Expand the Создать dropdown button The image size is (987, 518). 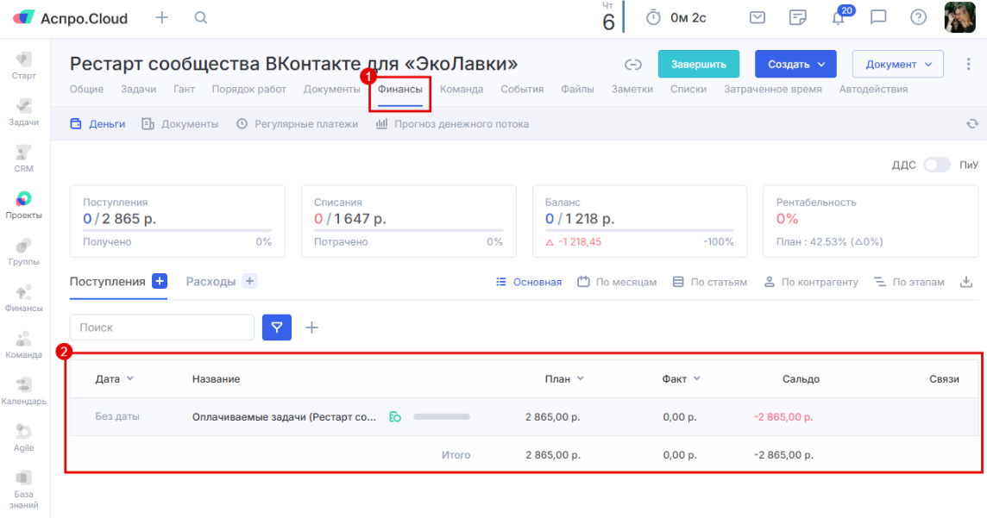click(x=796, y=64)
